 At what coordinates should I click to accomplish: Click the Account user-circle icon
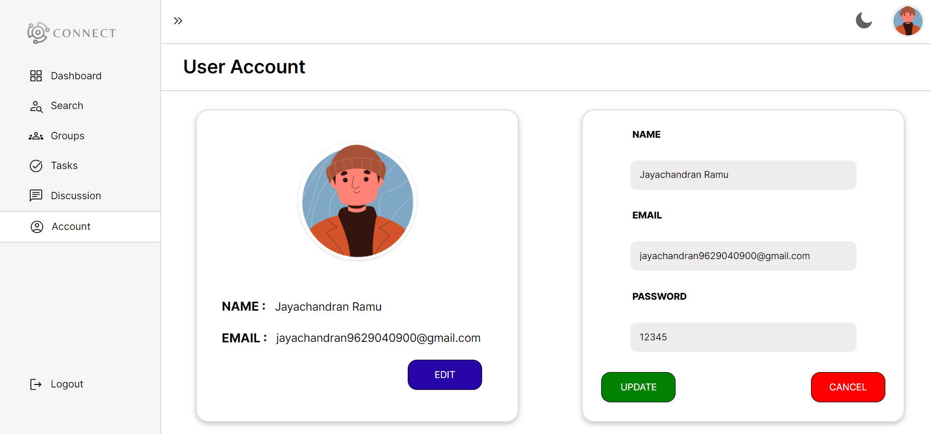tap(37, 227)
